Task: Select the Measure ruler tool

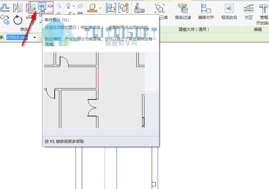Action: click(x=92, y=8)
